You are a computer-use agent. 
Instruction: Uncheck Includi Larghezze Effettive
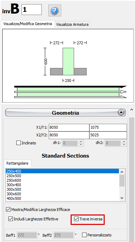point(11,219)
